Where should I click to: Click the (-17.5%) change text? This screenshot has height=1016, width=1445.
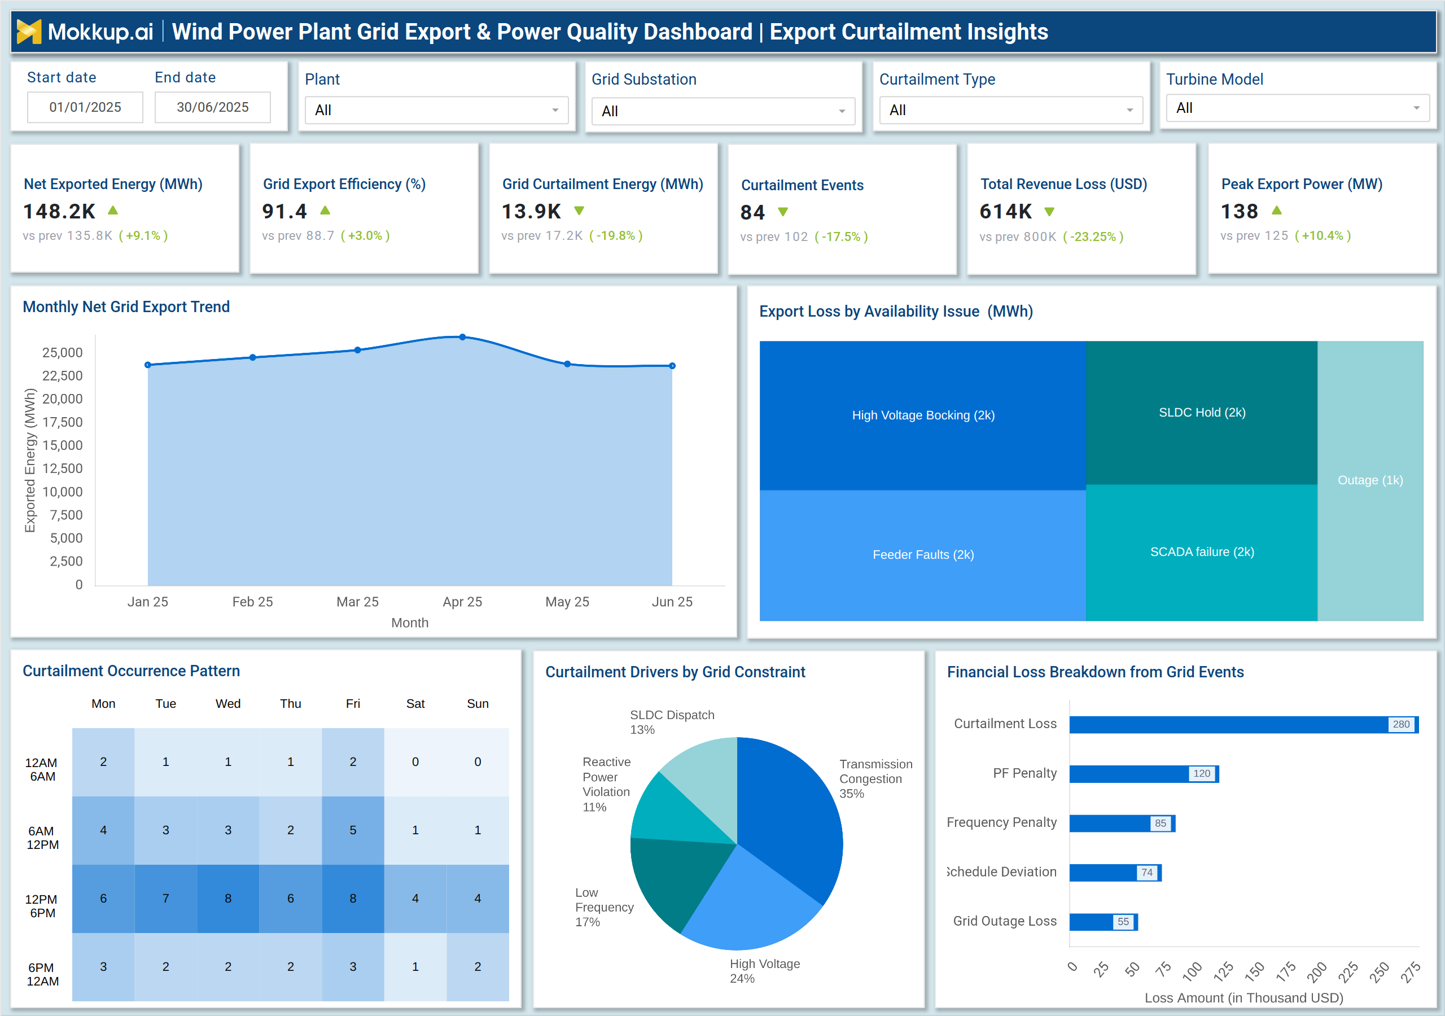pyautogui.click(x=842, y=237)
